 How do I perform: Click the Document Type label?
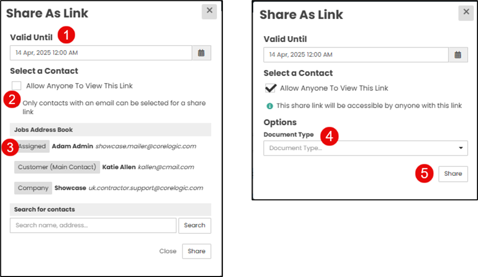click(289, 135)
